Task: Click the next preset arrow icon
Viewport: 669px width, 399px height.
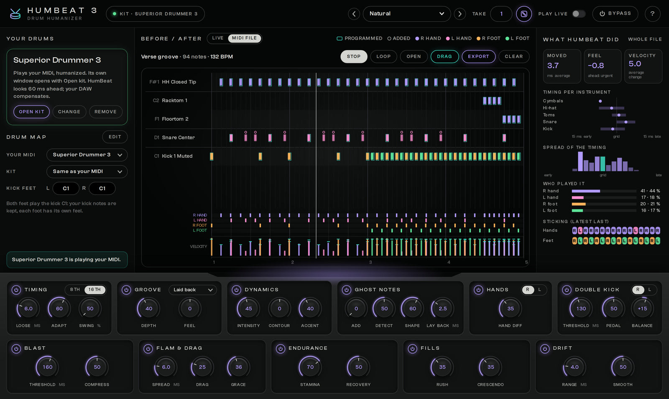Action: point(460,14)
